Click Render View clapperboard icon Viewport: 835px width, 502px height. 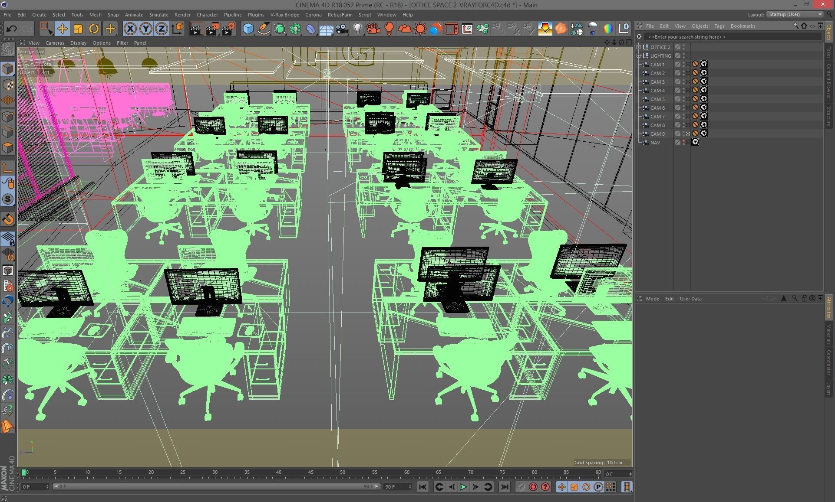(x=196, y=29)
